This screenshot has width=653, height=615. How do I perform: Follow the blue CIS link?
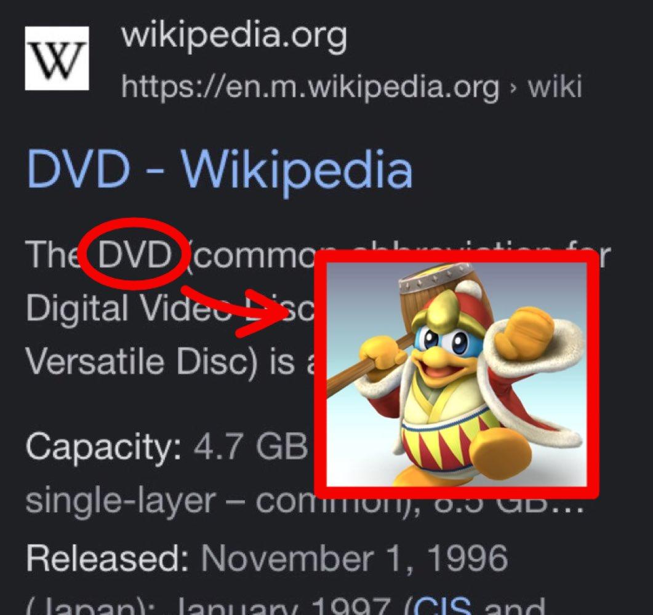point(443,606)
